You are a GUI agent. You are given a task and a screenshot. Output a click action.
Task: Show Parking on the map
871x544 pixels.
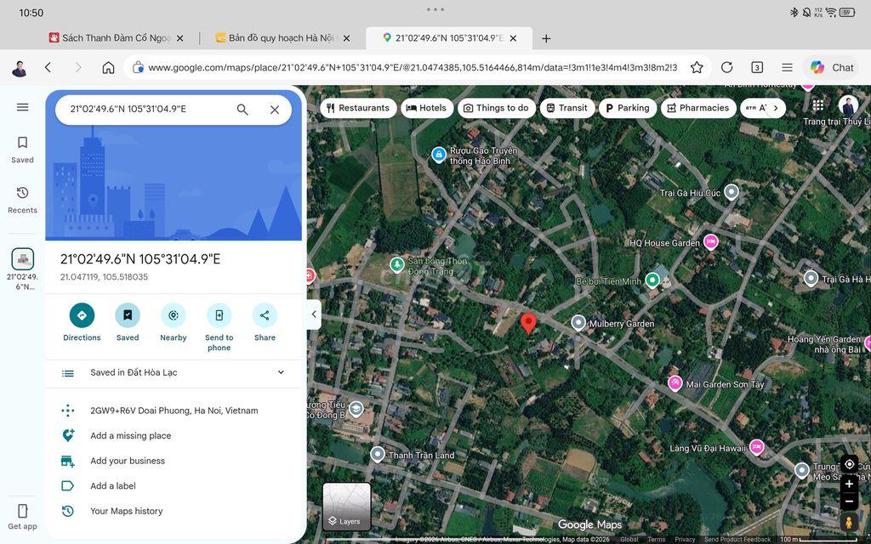click(628, 108)
